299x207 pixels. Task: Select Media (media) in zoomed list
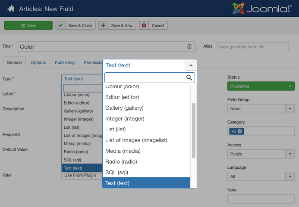tap(146, 151)
